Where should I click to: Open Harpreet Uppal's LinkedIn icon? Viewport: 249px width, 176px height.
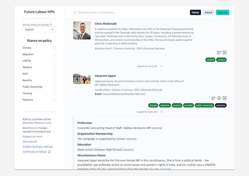[x=224, y=98]
